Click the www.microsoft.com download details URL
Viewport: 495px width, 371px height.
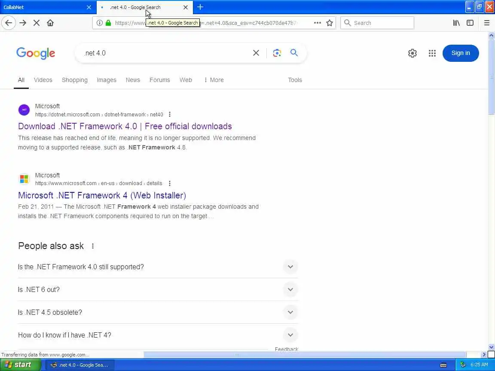(98, 183)
